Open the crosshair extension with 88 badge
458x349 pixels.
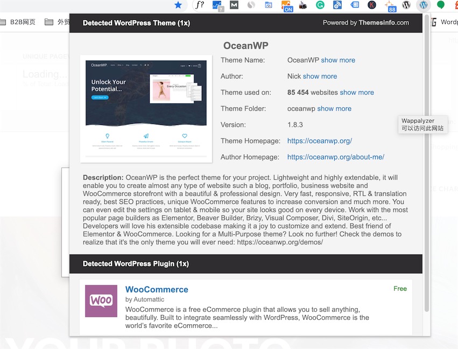[390, 6]
